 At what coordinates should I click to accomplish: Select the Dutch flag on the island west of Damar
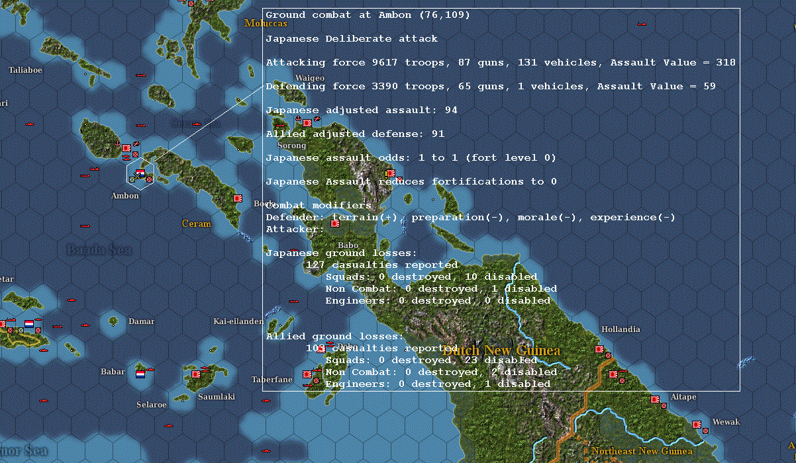[x=29, y=324]
